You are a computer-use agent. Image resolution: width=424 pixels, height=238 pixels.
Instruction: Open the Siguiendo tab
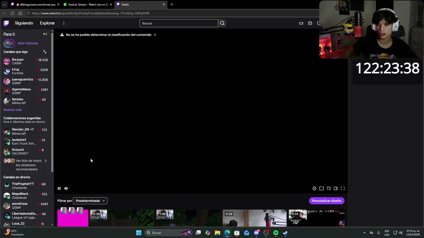[x=24, y=23]
